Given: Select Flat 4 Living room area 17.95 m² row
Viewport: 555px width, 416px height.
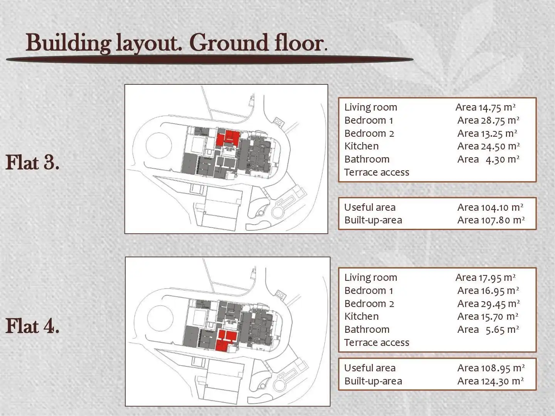Looking at the screenshot, I should pyautogui.click(x=430, y=278).
